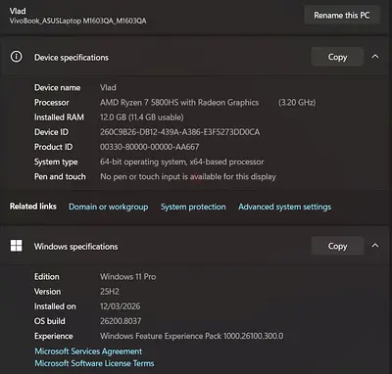Open System protection link
Image resolution: width=392 pixels, height=374 pixels.
click(x=193, y=207)
